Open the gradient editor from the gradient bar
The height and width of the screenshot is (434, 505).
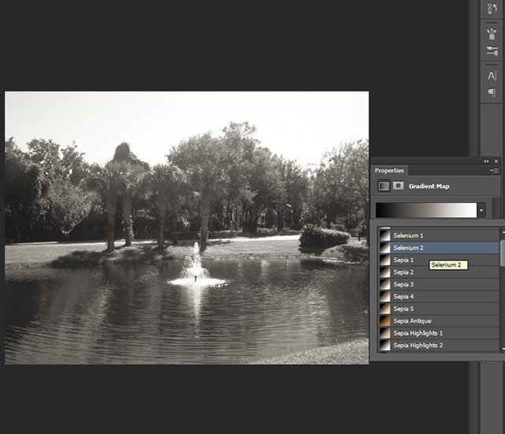click(x=426, y=211)
